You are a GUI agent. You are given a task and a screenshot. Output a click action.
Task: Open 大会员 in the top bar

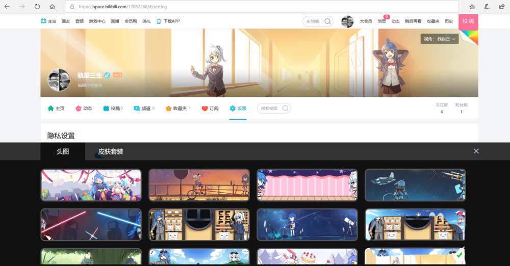[x=366, y=21]
